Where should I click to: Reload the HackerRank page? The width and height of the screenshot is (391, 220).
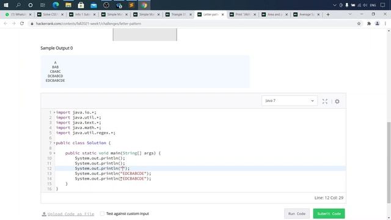(22, 23)
